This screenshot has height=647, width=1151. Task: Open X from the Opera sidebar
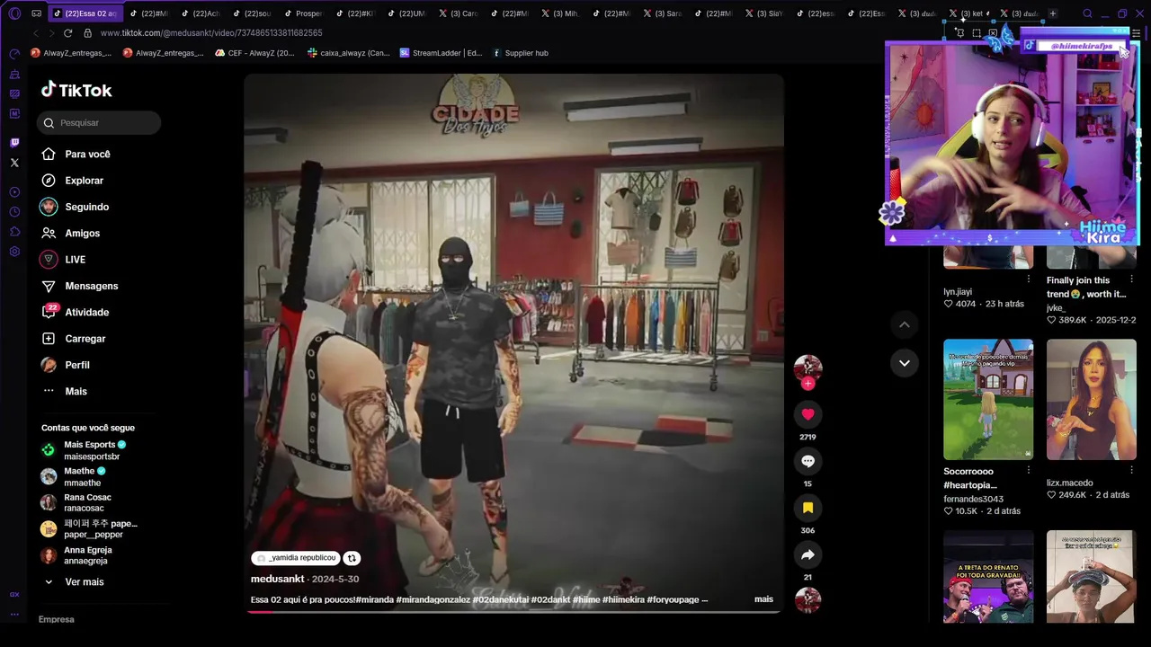click(x=14, y=163)
